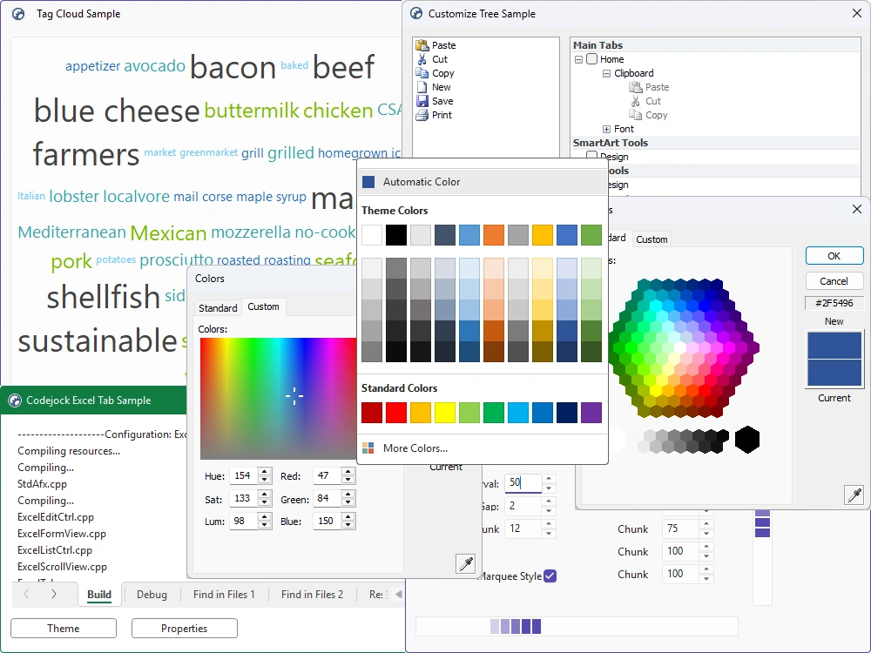The height and width of the screenshot is (653, 871).
Task: Toggle the Home checkbox in Main Tabs
Action: point(592,59)
